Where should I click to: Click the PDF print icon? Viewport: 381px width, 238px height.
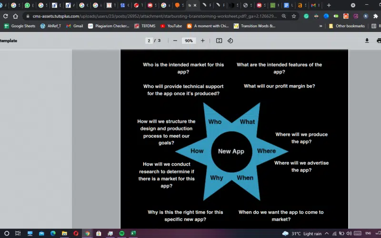pyautogui.click(x=380, y=41)
